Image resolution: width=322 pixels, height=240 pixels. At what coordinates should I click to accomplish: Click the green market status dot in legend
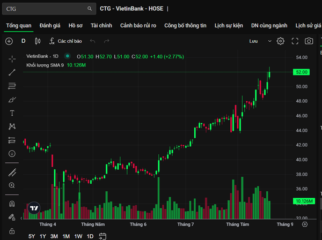(x=68, y=56)
